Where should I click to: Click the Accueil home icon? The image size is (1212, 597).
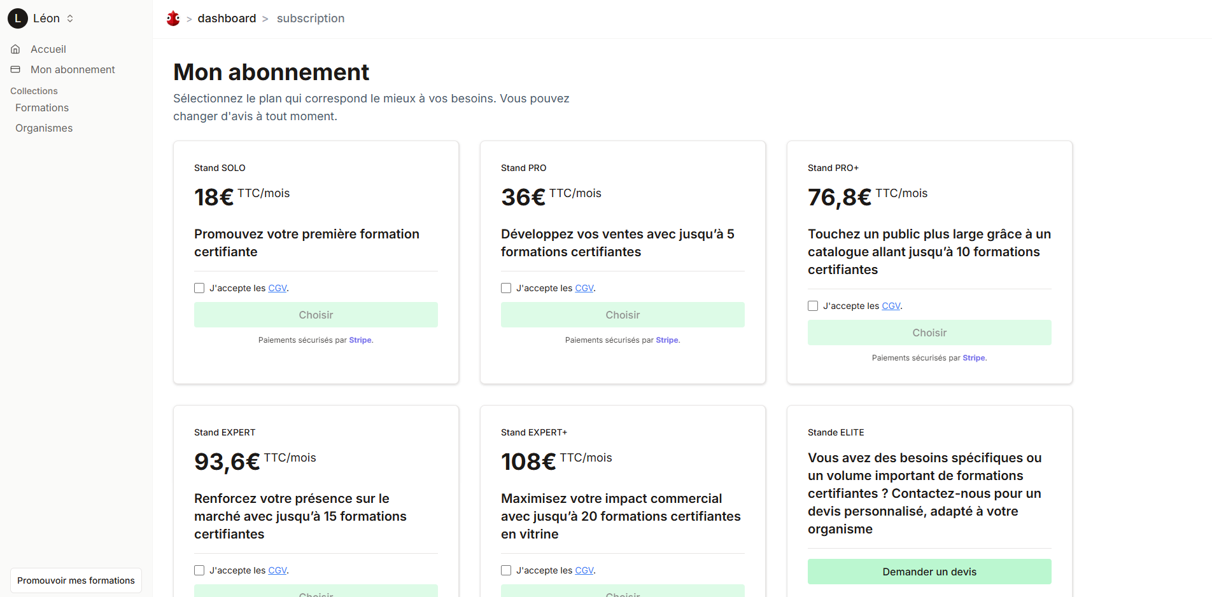[x=16, y=49]
